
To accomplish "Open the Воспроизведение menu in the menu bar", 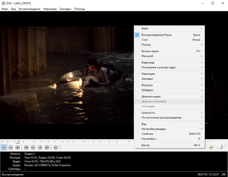I will tap(30, 9).
